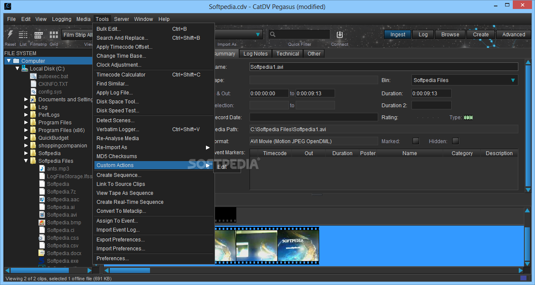535x285 pixels.
Task: Click the details panel vertical scrollbar
Action: pos(528,126)
